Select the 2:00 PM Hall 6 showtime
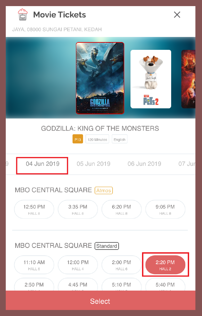Viewport: 202px width, 316px height. point(121,265)
